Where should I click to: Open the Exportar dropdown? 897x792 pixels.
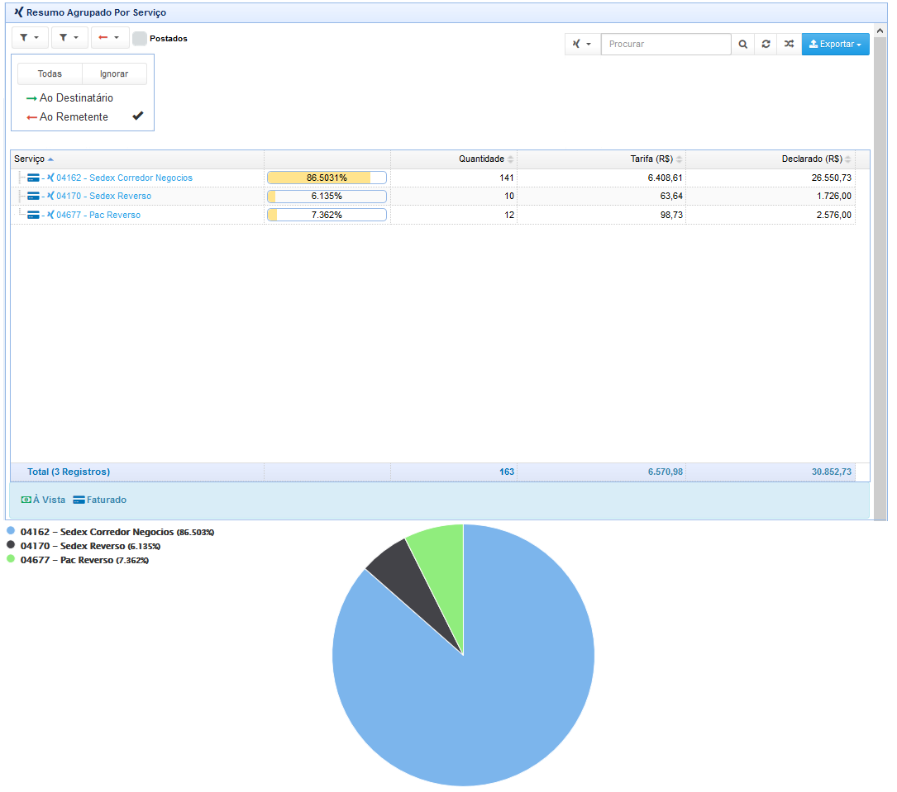[x=835, y=44]
